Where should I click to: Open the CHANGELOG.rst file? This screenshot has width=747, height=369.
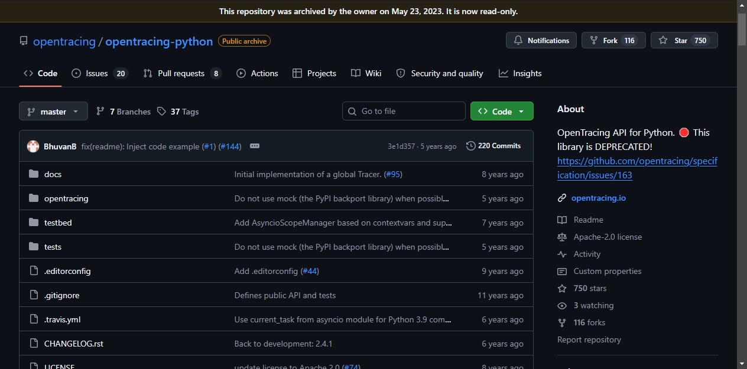tap(74, 344)
